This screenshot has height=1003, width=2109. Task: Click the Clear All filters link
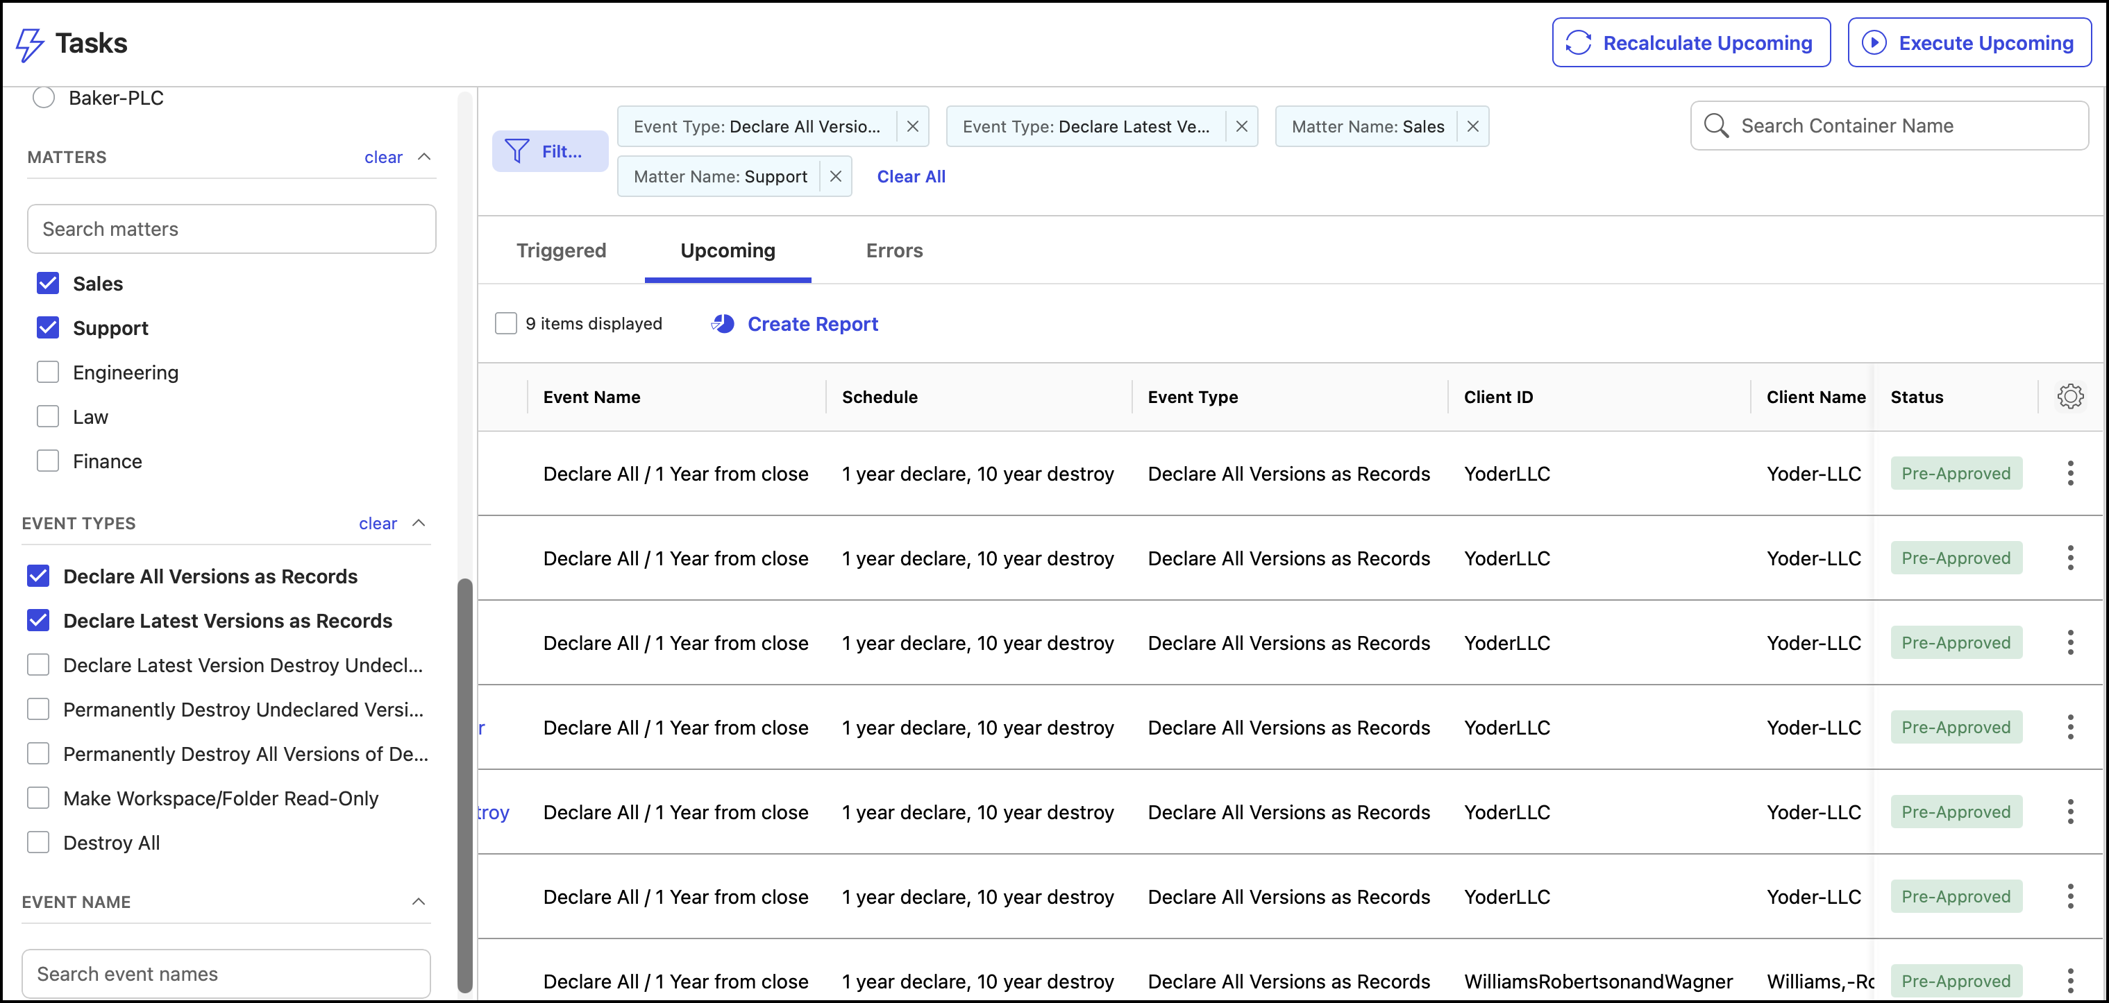(910, 177)
